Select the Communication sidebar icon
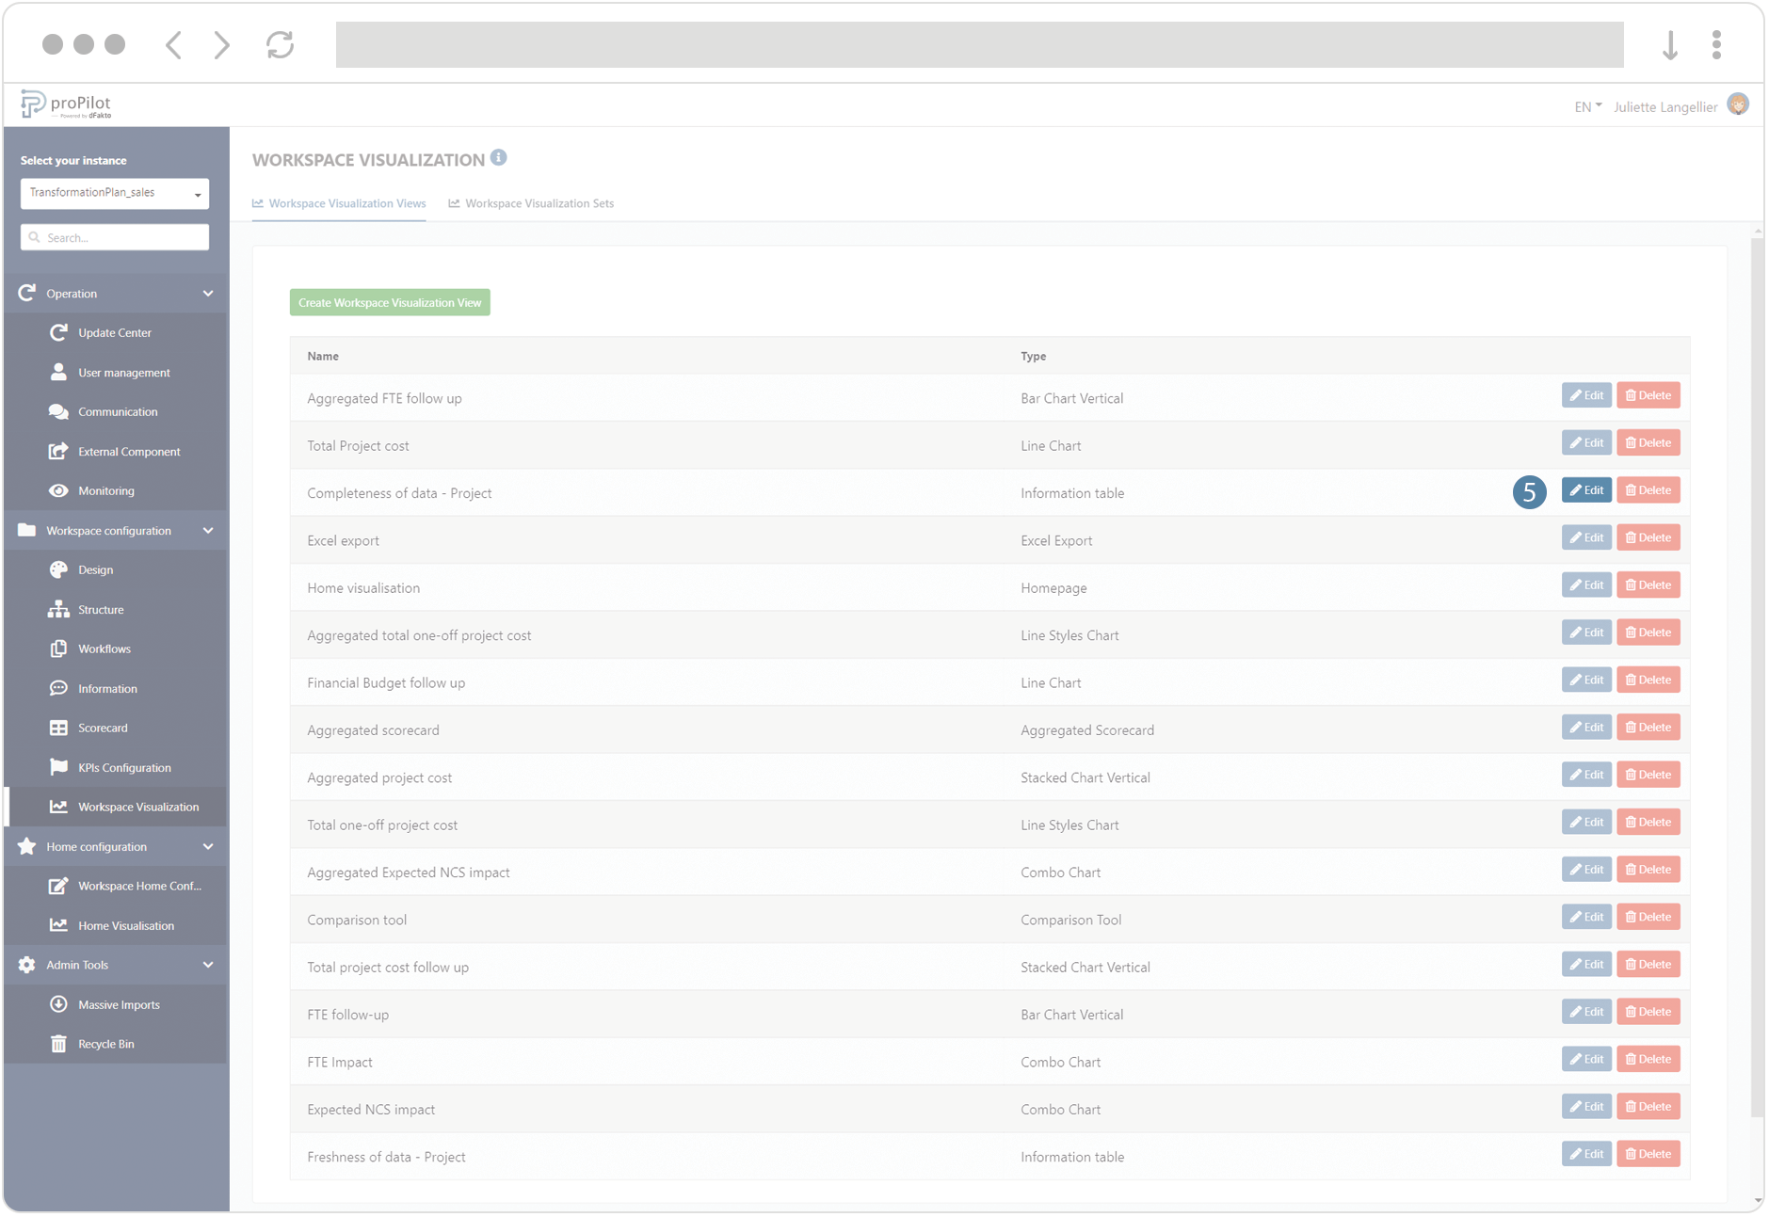This screenshot has height=1217, width=1769. [x=58, y=411]
